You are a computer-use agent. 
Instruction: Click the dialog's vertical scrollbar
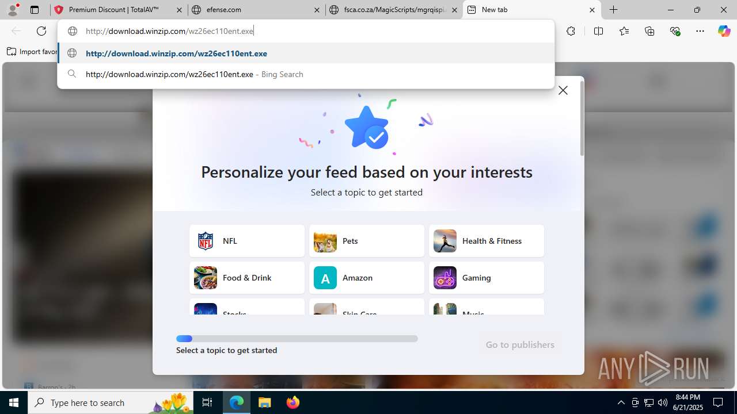(582, 118)
